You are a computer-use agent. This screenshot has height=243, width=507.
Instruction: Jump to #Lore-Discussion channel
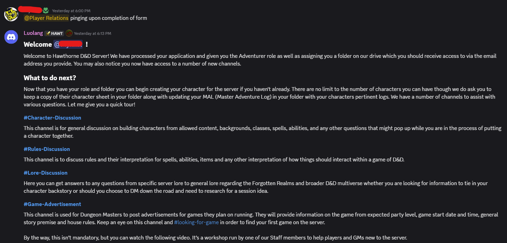[x=46, y=173]
